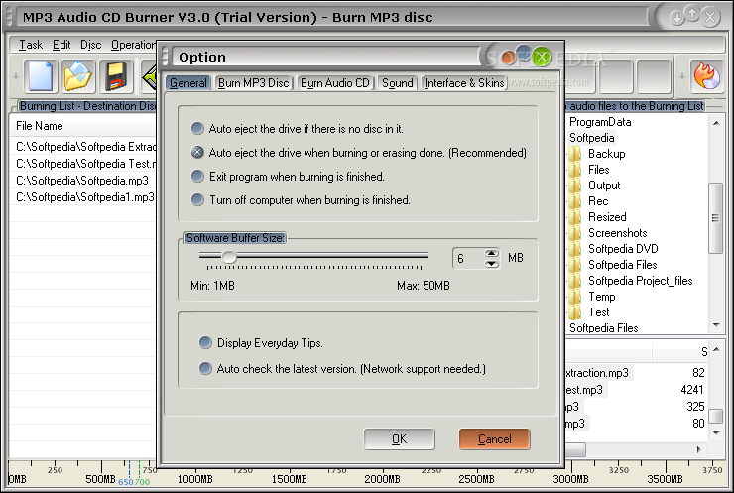Open the Operation menu

pyautogui.click(x=134, y=45)
